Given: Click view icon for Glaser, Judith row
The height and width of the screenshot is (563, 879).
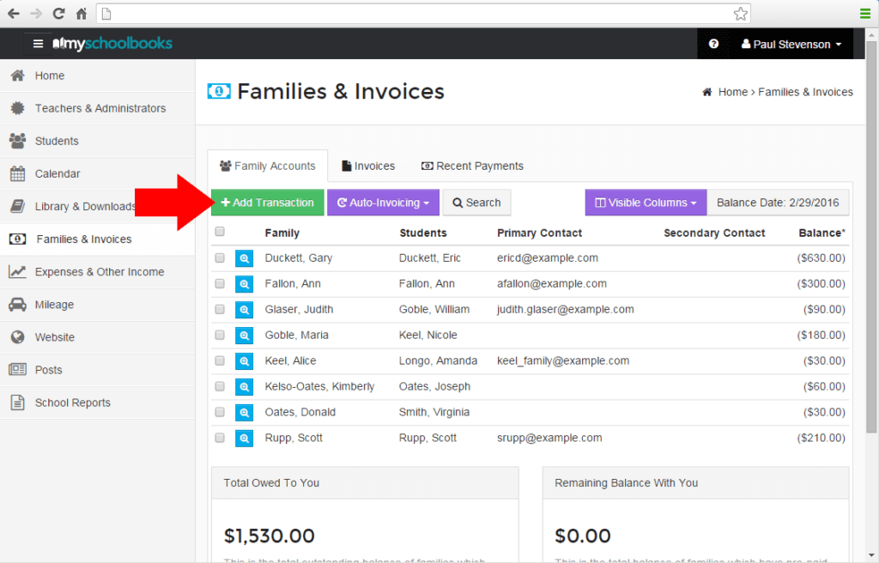Looking at the screenshot, I should 245,310.
